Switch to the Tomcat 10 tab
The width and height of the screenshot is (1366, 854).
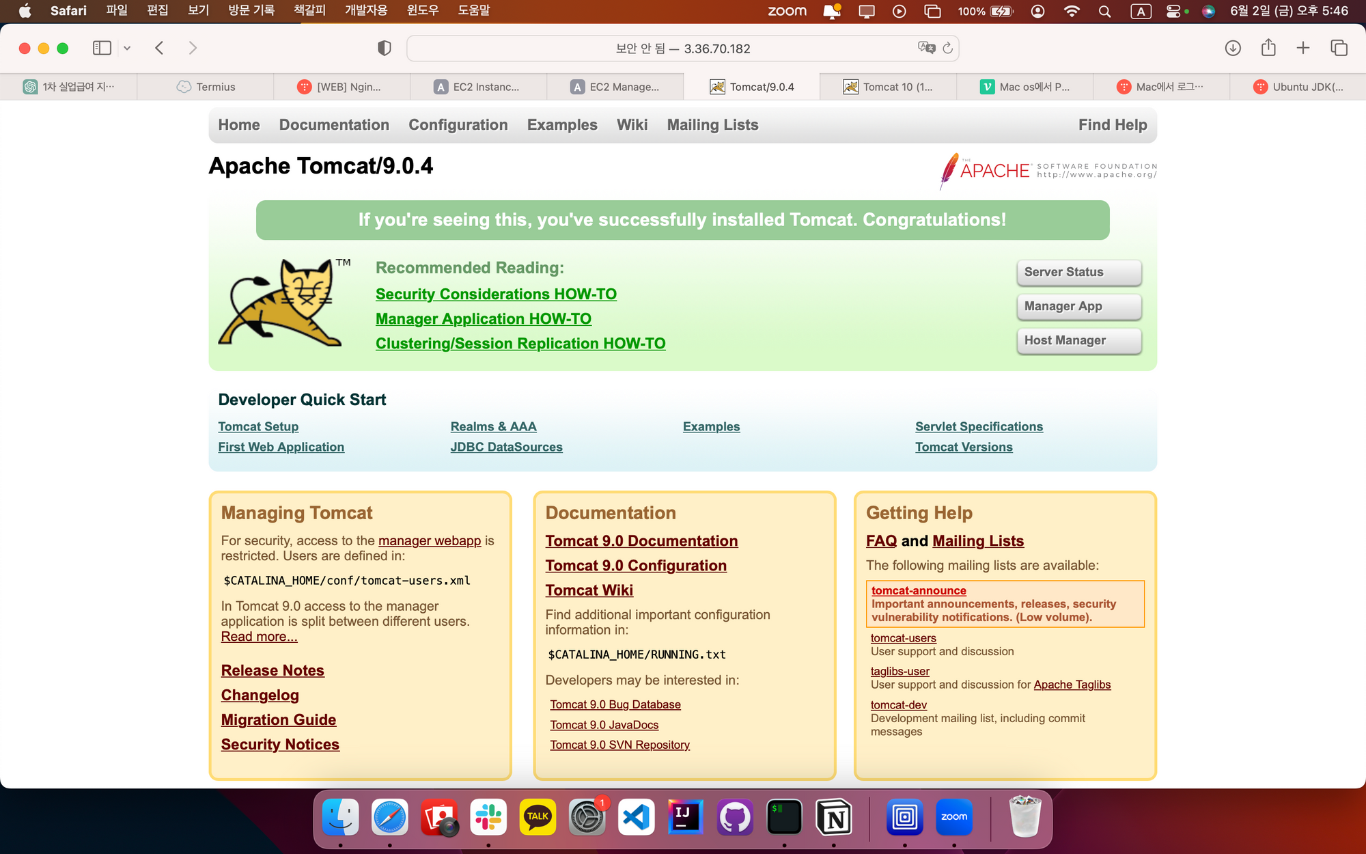pos(888,87)
